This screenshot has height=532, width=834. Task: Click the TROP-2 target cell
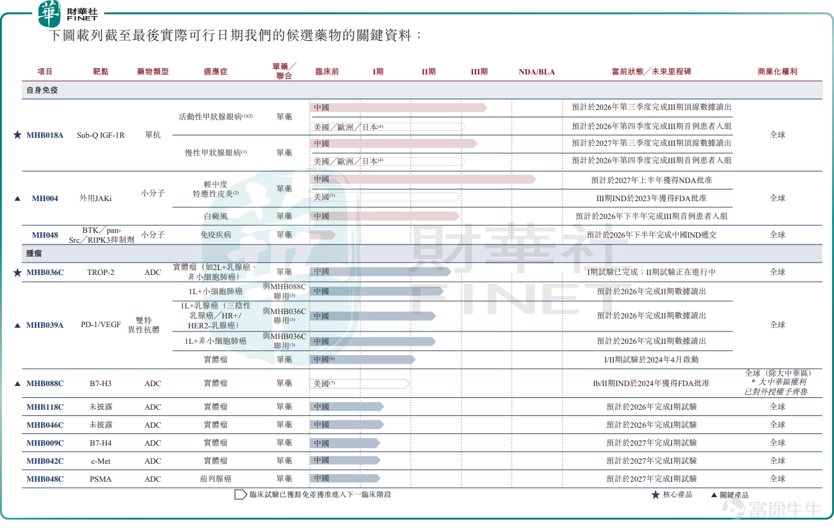101,273
